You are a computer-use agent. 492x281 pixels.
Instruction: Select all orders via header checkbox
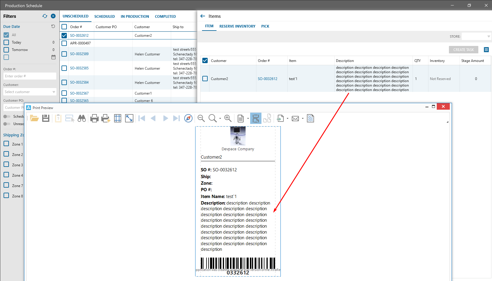pos(64,27)
